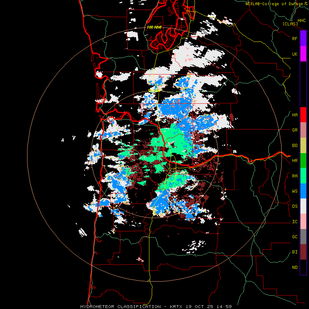Screen dimensions: 309x309
Task: Click the ND black legend swatch
Action: [x=303, y=267]
